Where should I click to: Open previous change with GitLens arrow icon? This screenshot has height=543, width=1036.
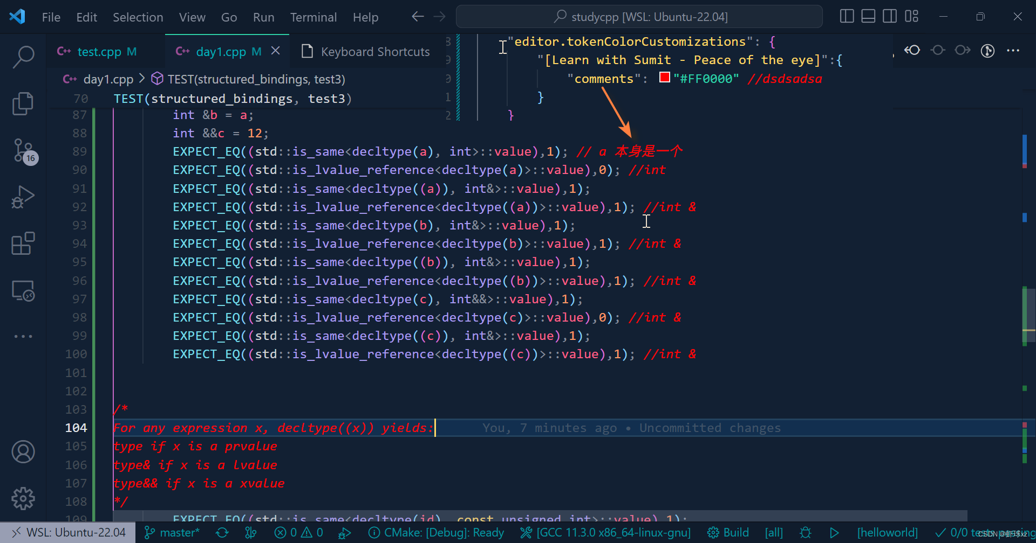[x=912, y=50]
